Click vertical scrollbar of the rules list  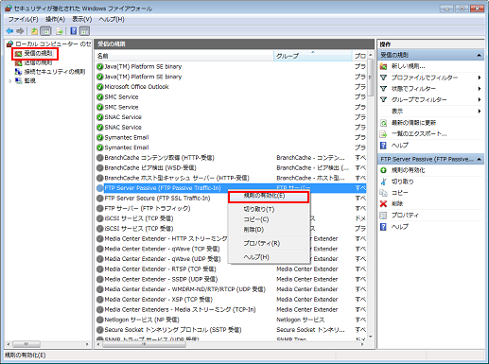click(x=371, y=78)
